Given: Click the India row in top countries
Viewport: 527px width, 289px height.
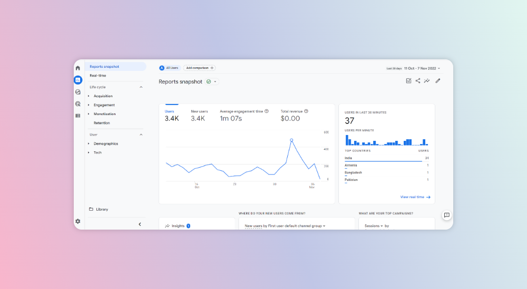Looking at the screenshot, I should click(386, 158).
